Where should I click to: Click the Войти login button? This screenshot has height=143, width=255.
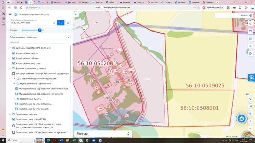point(246,15)
